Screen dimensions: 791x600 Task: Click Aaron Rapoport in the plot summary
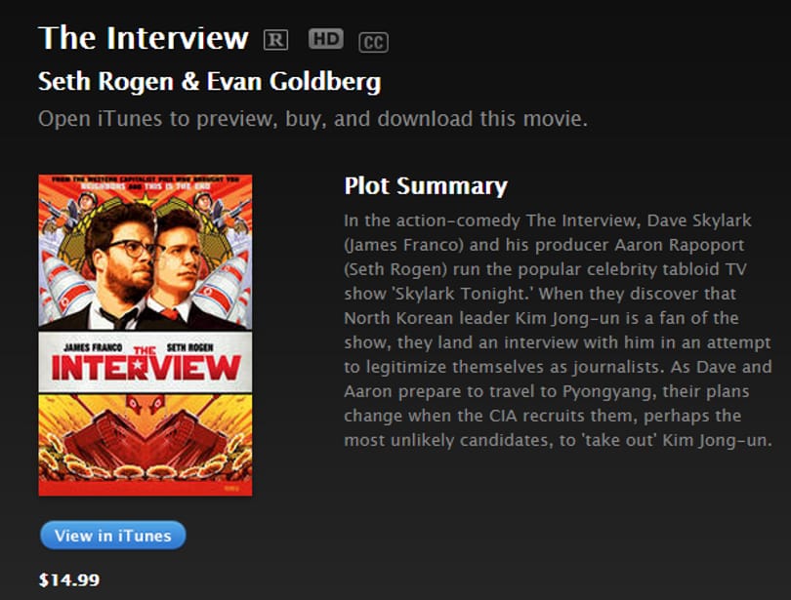click(x=679, y=245)
